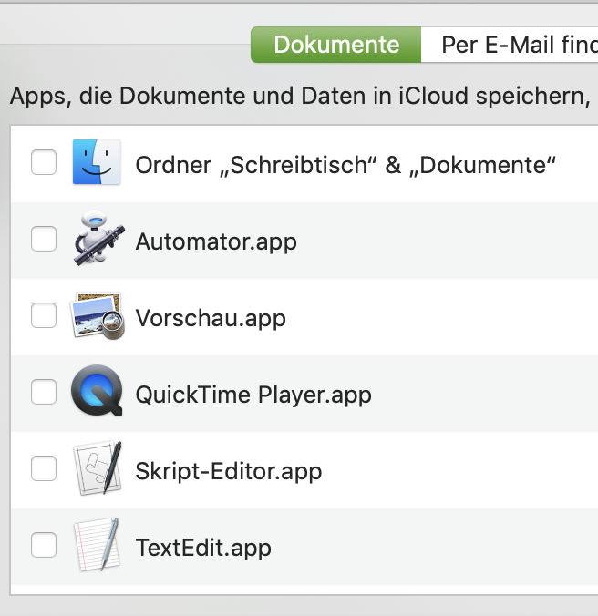Click the Automator robot icon
The image size is (598, 616).
pyautogui.click(x=99, y=239)
